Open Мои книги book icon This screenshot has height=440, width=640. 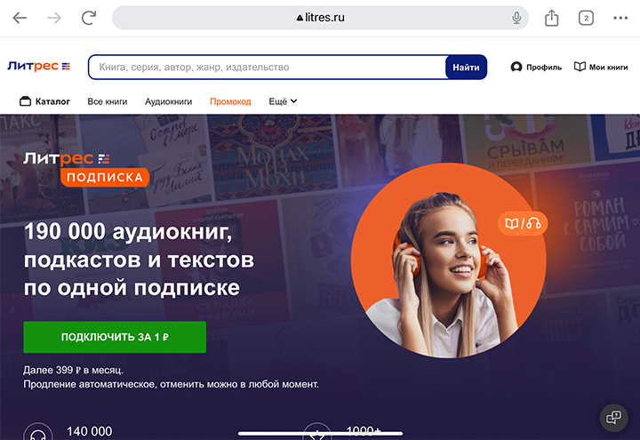[580, 67]
